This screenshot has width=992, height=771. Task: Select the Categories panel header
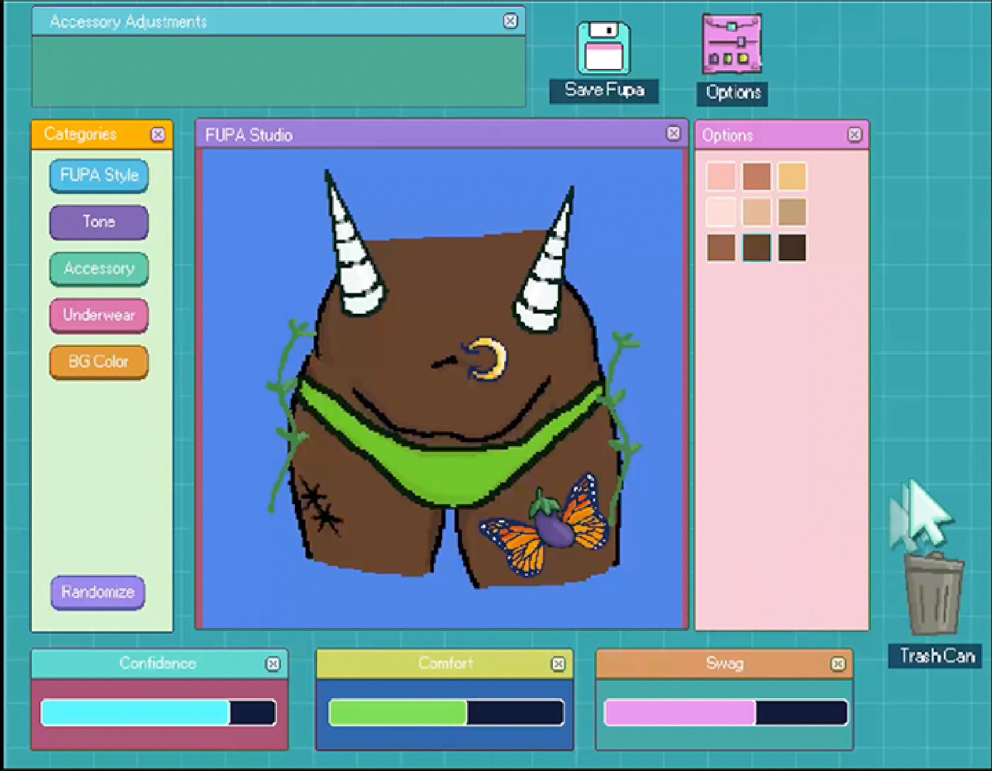point(81,134)
